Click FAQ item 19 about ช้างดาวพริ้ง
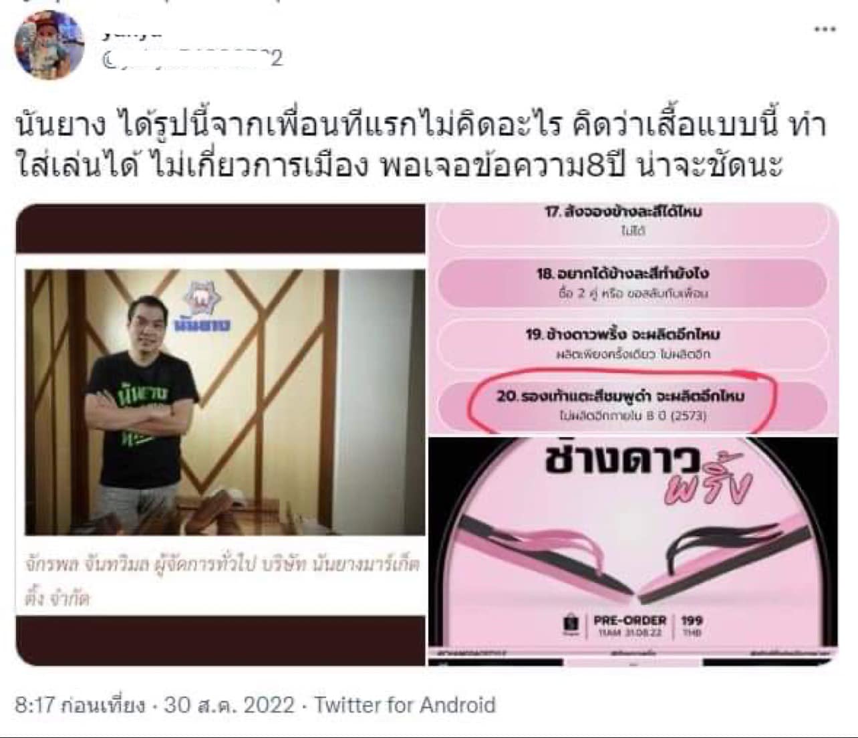 pos(632,343)
